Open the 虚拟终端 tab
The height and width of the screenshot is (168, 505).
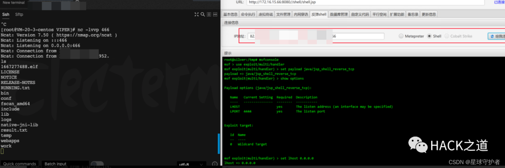pyautogui.click(x=266, y=14)
